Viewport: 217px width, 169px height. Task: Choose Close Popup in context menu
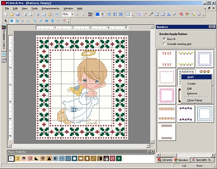196,100
